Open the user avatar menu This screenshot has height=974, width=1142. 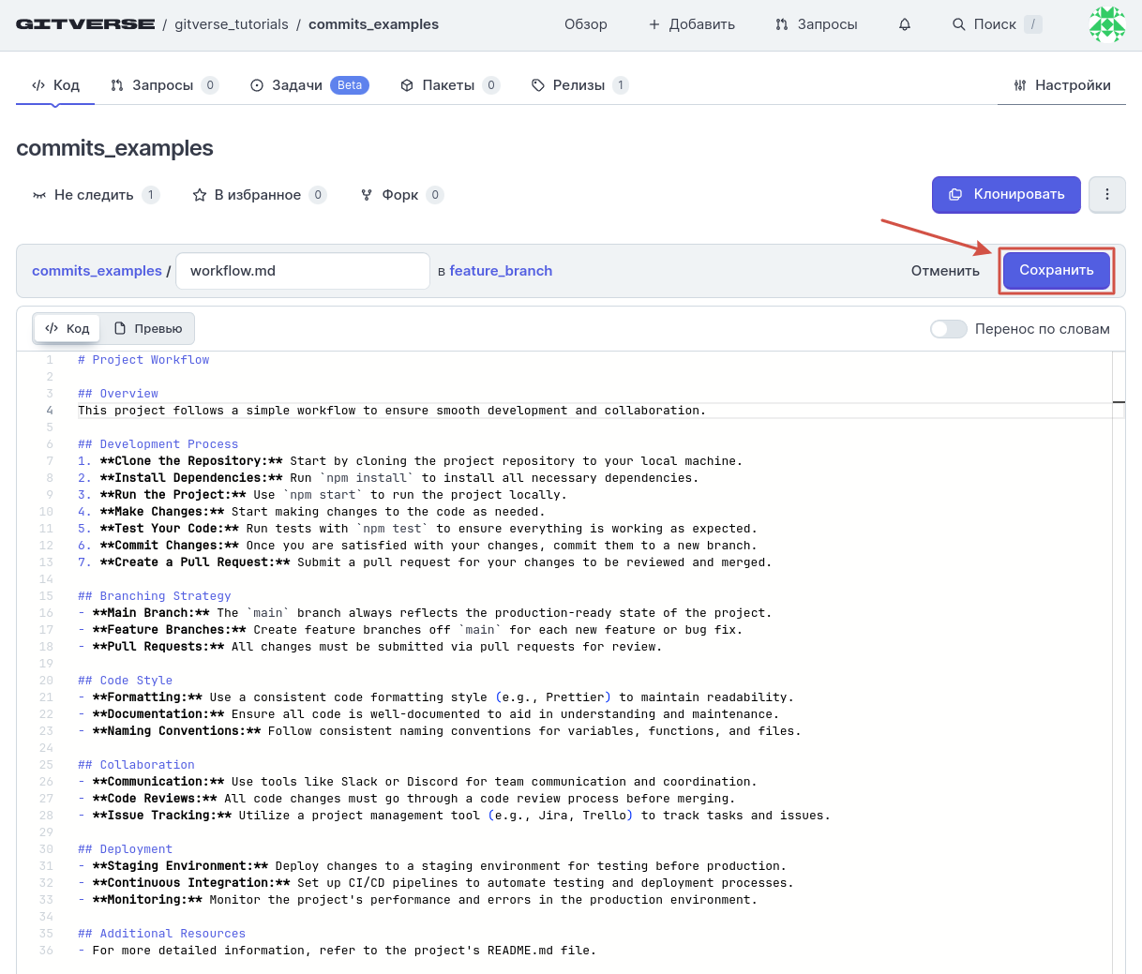click(1106, 24)
